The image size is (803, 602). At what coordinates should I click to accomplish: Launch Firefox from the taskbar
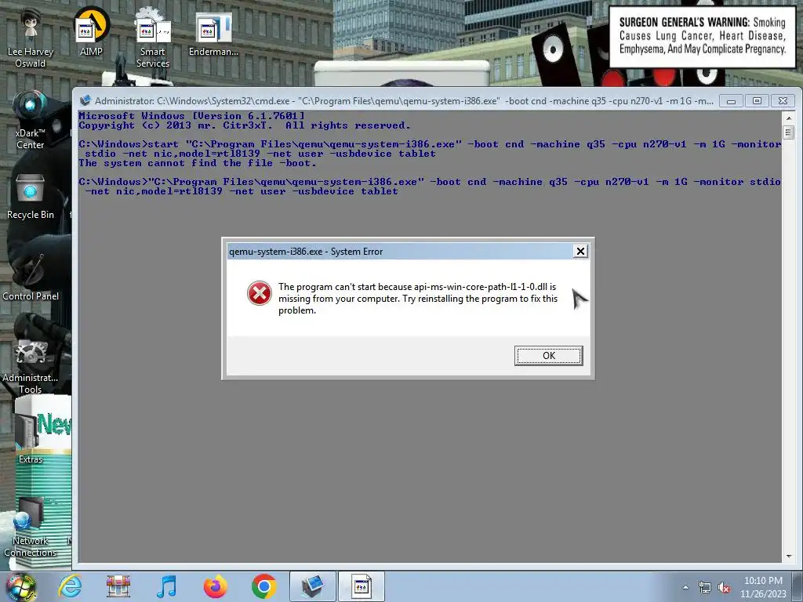coord(216,586)
